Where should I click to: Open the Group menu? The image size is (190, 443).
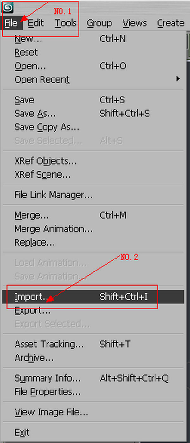99,23
